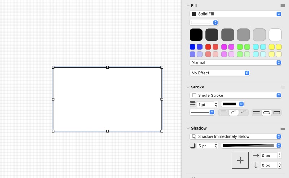Open the No Effect dropdown

pyautogui.click(x=219, y=73)
